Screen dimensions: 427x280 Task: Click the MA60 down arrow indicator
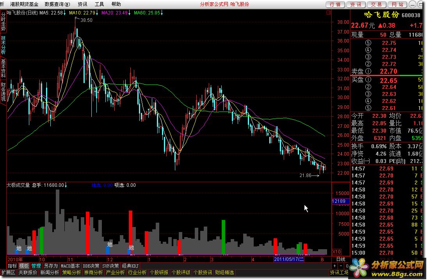(x=162, y=13)
